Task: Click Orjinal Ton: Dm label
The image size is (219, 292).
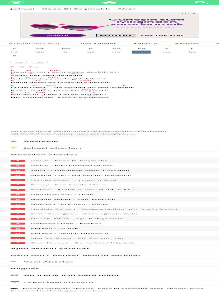Action: click(x=34, y=43)
